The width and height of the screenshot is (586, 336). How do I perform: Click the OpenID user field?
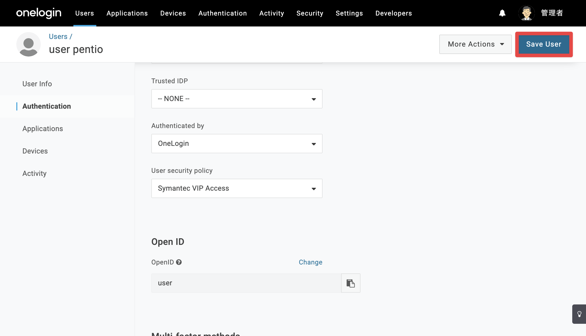pyautogui.click(x=246, y=283)
